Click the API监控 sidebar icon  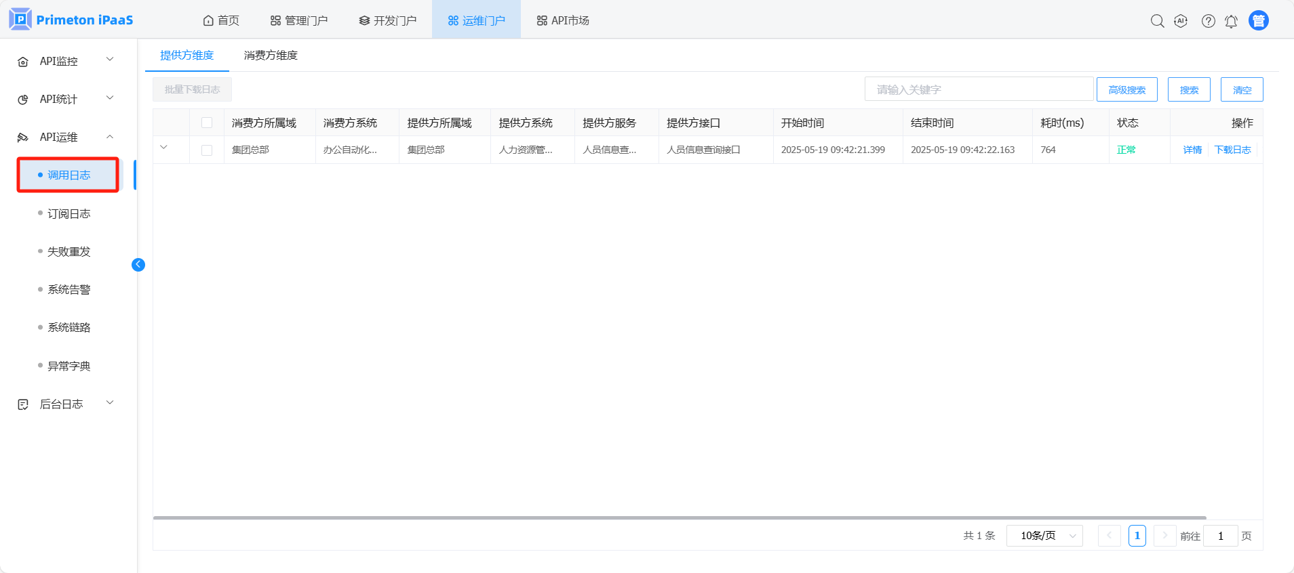pos(23,62)
